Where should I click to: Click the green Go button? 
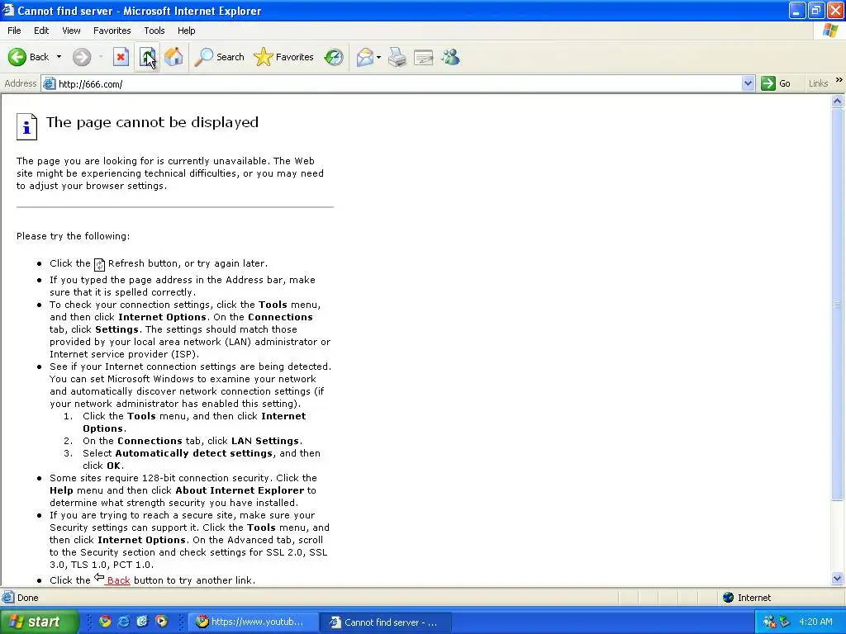tap(776, 83)
